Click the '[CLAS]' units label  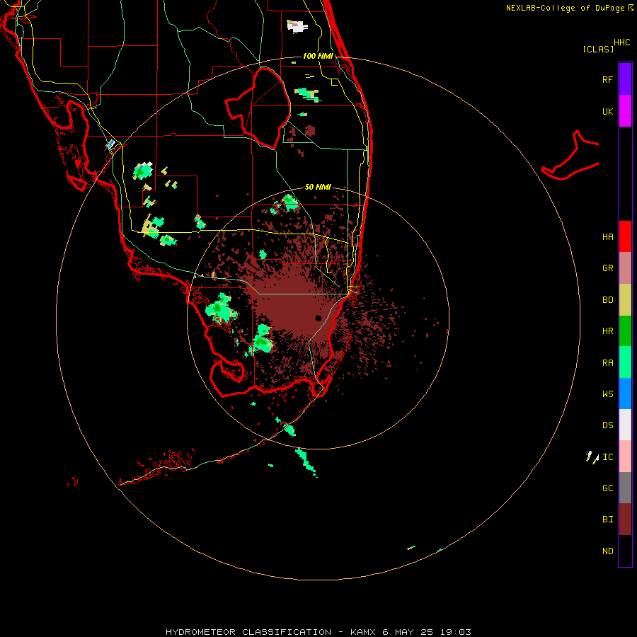pos(598,49)
